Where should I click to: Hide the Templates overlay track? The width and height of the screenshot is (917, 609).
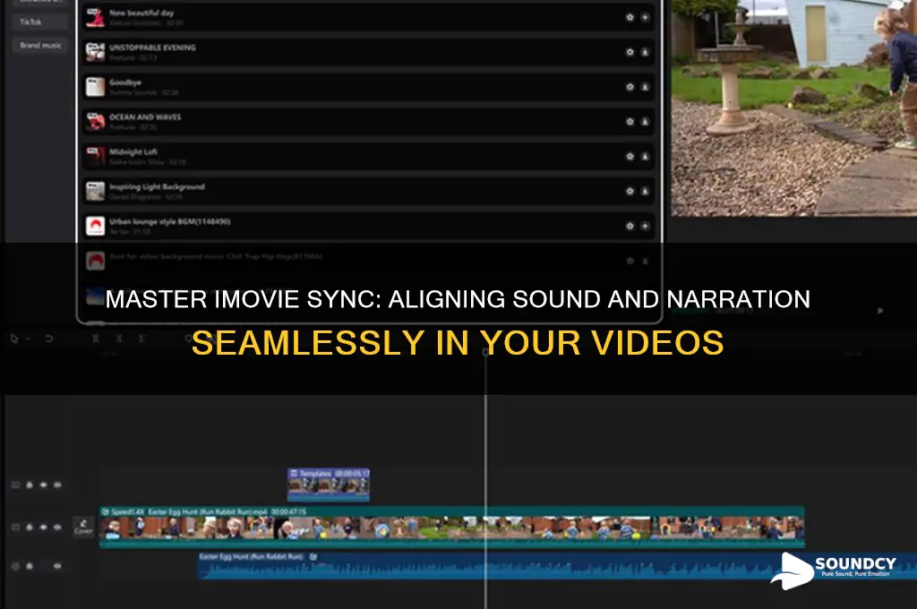(43, 485)
